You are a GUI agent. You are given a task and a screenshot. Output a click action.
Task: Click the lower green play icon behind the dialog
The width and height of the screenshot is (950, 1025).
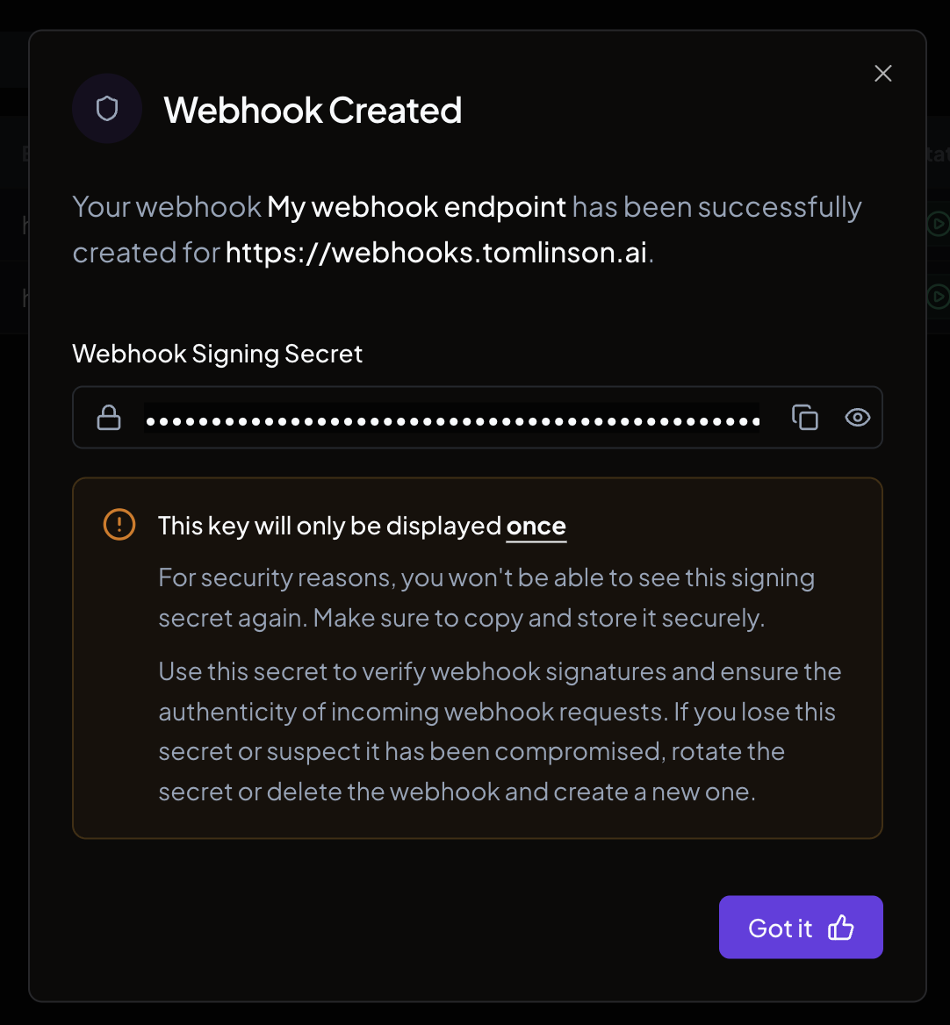coord(939,297)
